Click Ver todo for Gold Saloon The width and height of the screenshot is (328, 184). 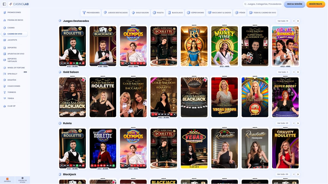point(283,72)
